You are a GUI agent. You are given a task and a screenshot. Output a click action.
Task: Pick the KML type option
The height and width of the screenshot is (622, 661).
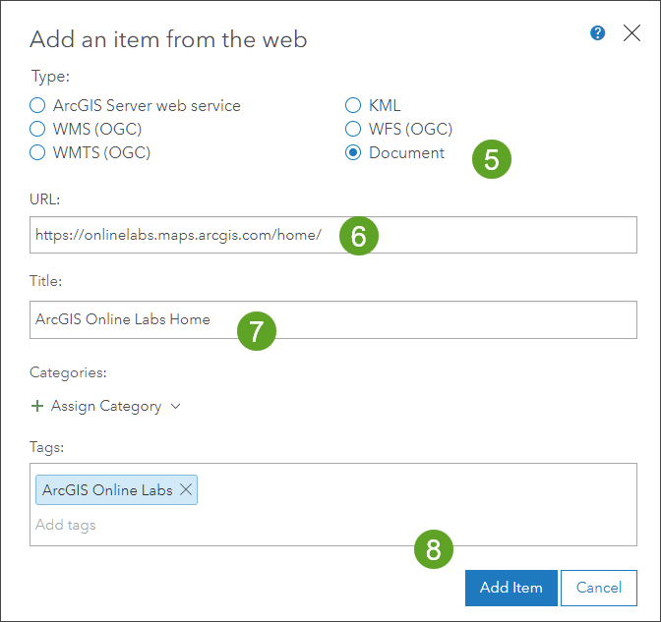(x=353, y=105)
